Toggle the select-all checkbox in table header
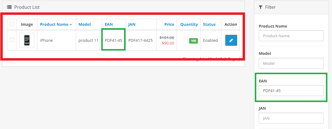This screenshot has height=129, width=332. tap(12, 24)
